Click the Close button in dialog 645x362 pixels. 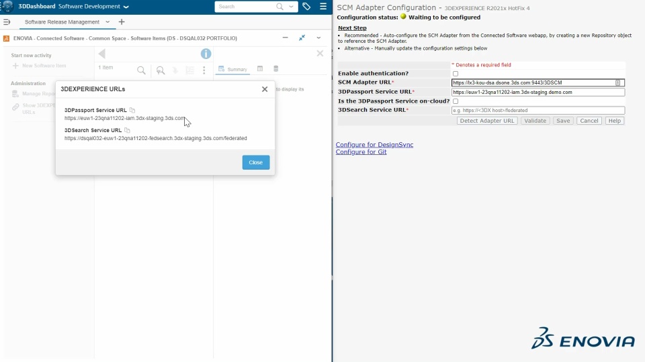pos(256,162)
